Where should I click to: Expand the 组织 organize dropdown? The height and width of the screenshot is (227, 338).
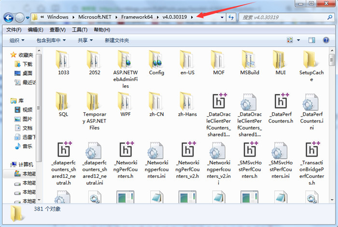[17, 40]
